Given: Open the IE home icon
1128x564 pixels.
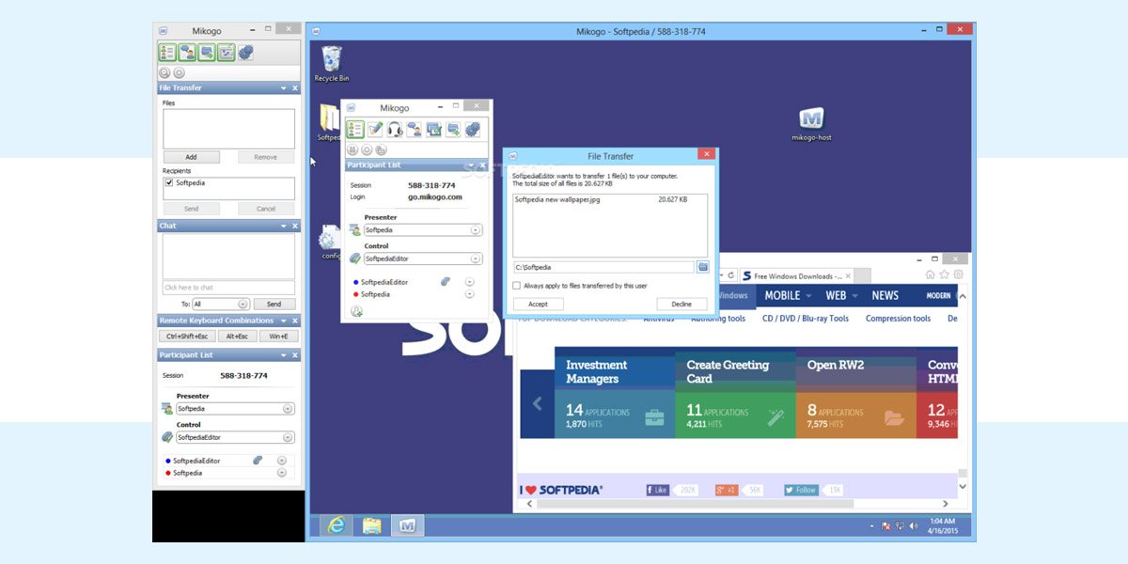Looking at the screenshot, I should pyautogui.click(x=930, y=274).
